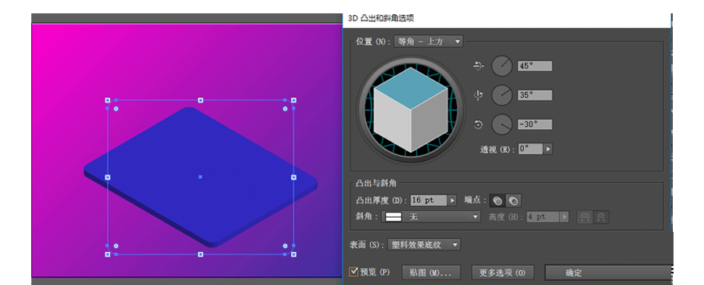Confirm with the 确定 button
This screenshot has width=704, height=285.
(x=609, y=272)
